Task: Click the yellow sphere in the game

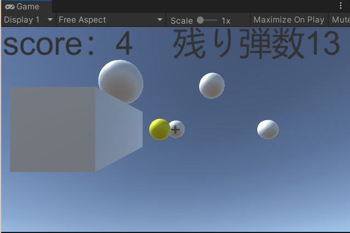Action: pos(160,129)
